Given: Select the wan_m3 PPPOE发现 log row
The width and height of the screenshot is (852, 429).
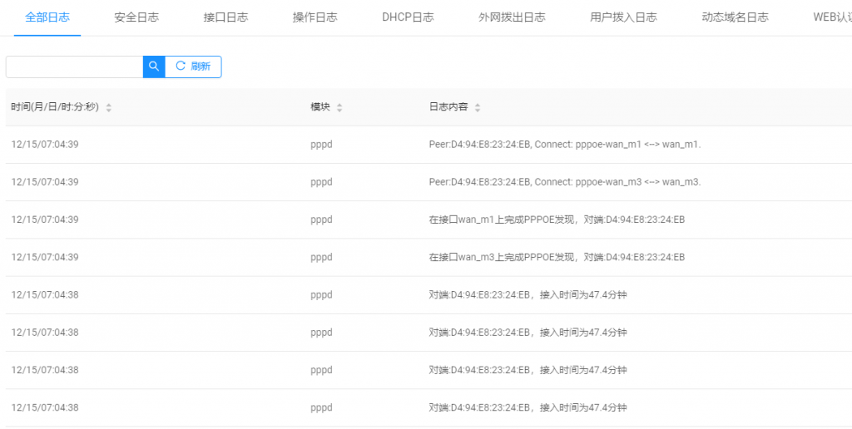Looking at the screenshot, I should coord(556,257).
